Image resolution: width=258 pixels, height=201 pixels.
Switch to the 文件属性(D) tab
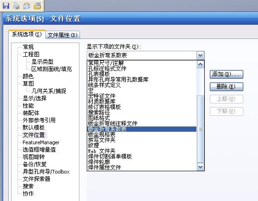(62, 35)
